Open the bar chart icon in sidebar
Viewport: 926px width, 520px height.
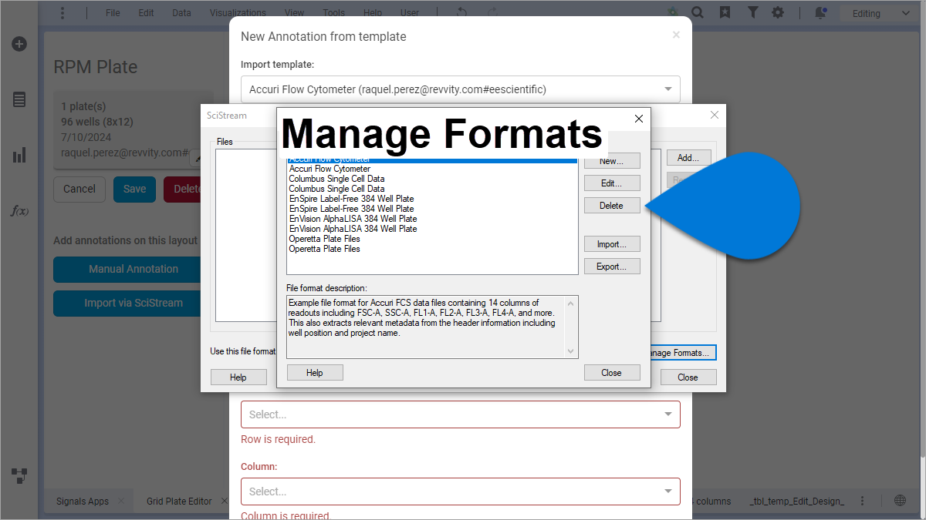pyautogui.click(x=19, y=156)
